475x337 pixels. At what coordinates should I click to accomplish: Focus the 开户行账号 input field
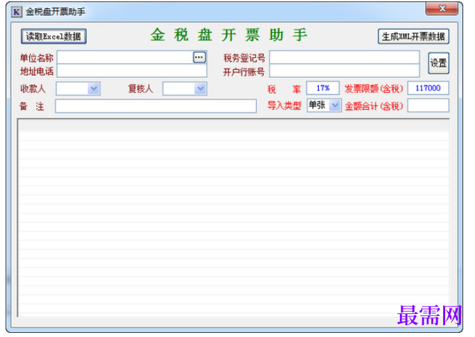tap(344, 71)
